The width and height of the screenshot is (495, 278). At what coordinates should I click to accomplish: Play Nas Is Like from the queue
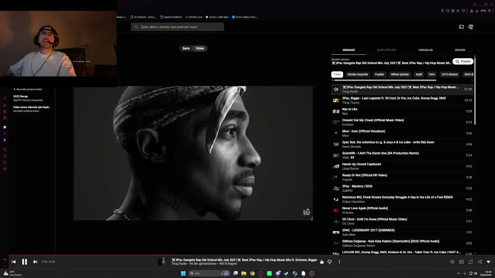pos(402,111)
